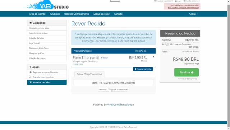Click Transferir um domínio action

(x=47, y=77)
